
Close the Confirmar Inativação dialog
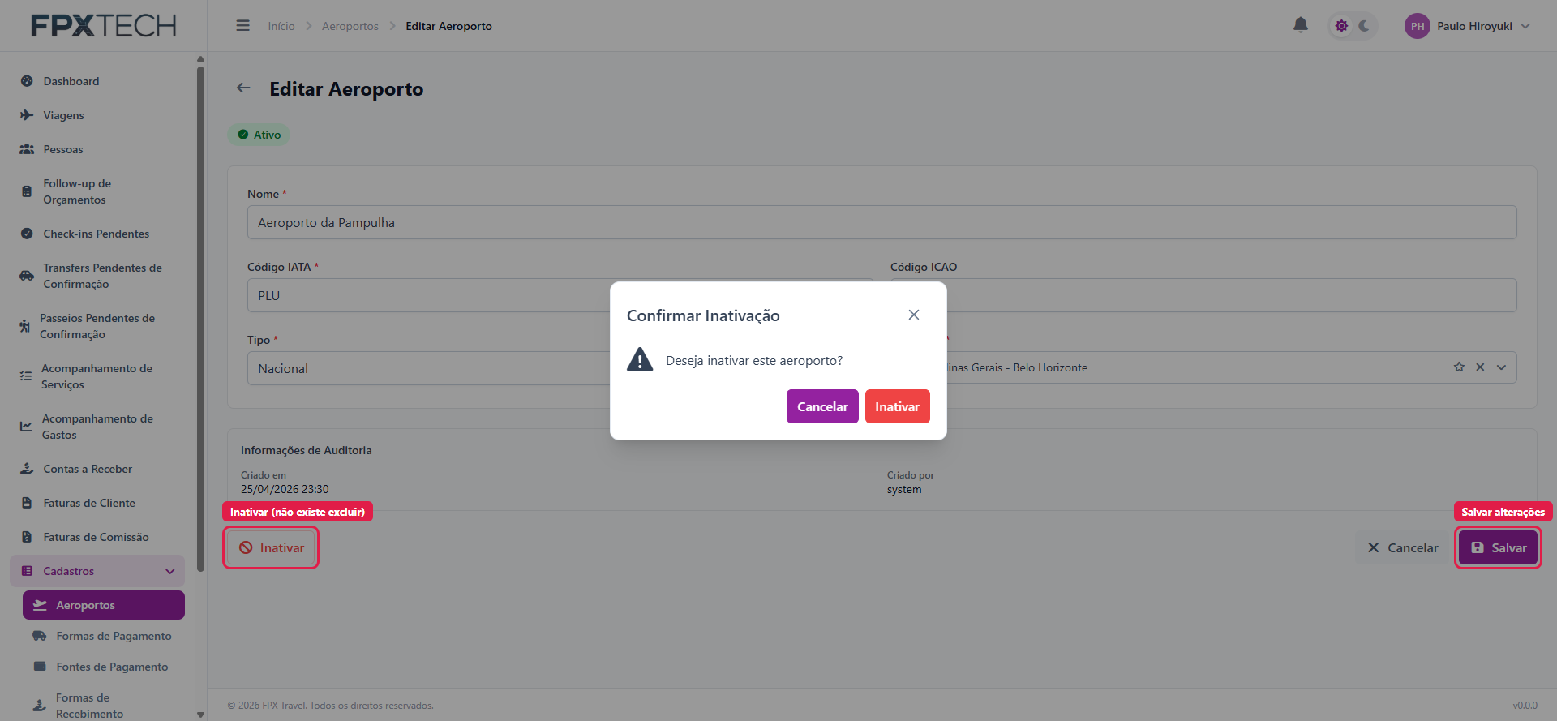(x=914, y=315)
